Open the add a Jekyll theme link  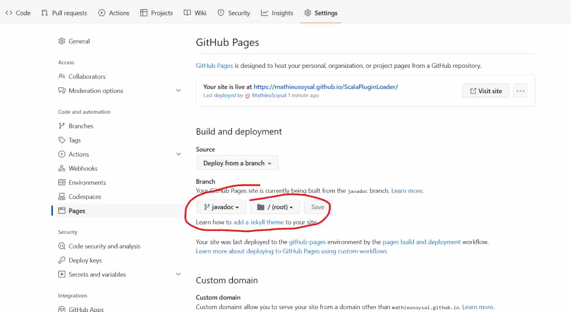coord(259,222)
